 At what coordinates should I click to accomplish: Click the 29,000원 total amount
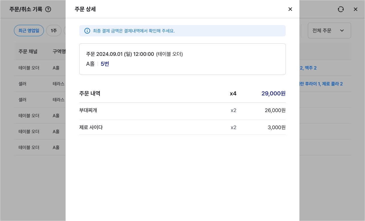point(273,93)
